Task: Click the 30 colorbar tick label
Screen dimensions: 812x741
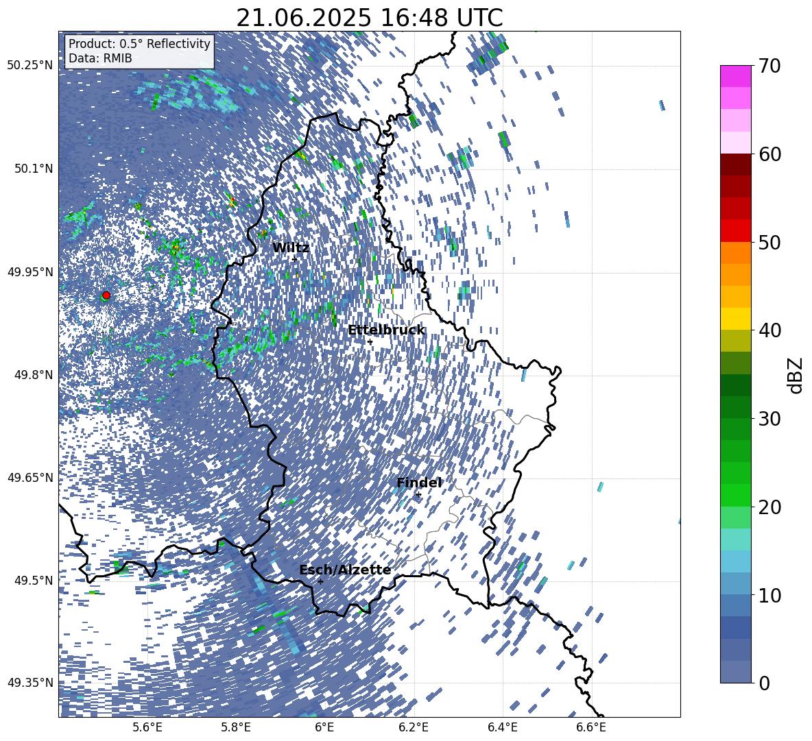Action: coord(769,419)
